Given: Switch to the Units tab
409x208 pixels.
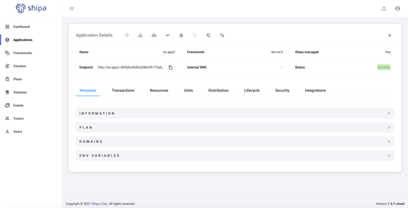Looking at the screenshot, I should pyautogui.click(x=188, y=90).
